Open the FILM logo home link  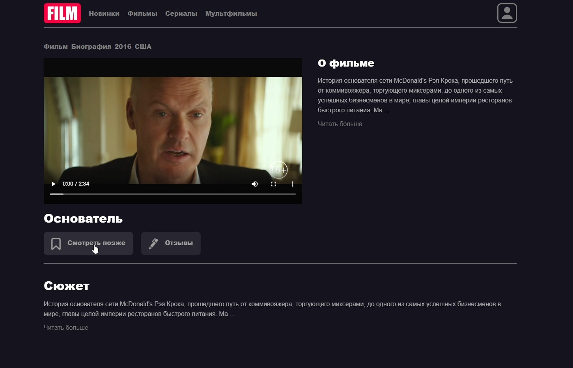pyautogui.click(x=62, y=13)
